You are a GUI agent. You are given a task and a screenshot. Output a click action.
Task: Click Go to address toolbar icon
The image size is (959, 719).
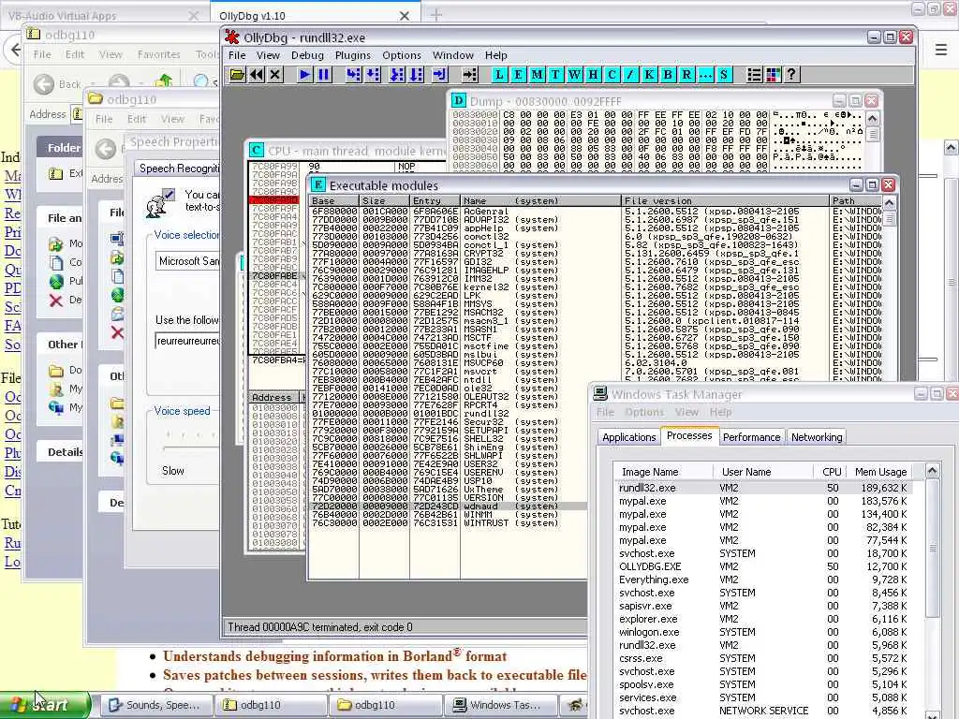469,75
